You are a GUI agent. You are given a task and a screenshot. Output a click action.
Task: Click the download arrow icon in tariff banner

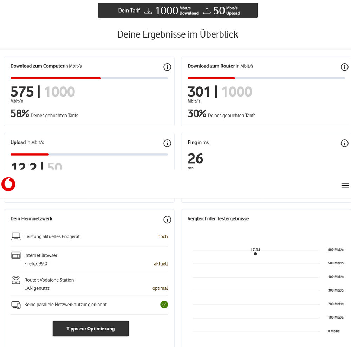coord(148,11)
